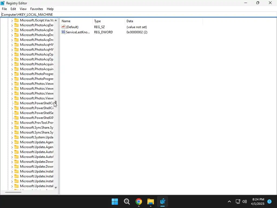The width and height of the screenshot is (277, 208).
Task: Expand the Microsoft.PowerShellCo key chevron
Action: (x=12, y=108)
